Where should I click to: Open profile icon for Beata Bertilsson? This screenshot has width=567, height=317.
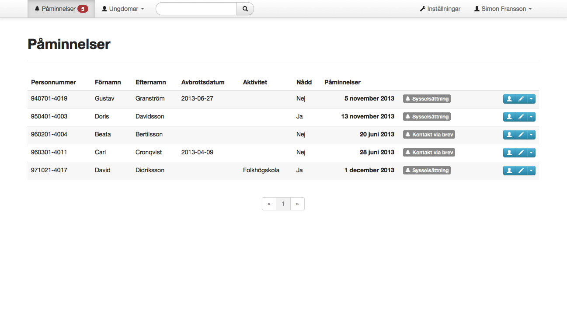pyautogui.click(x=509, y=135)
